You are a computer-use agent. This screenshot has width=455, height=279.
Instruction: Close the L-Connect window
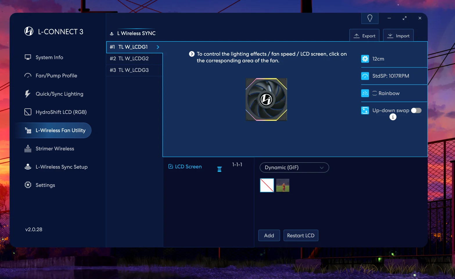click(420, 18)
